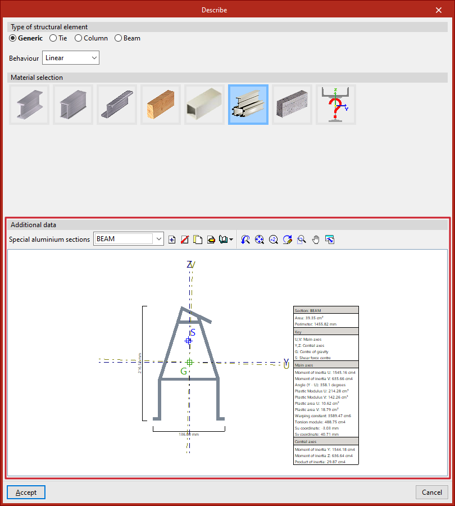Click the previous zoom view icon

tap(245, 240)
